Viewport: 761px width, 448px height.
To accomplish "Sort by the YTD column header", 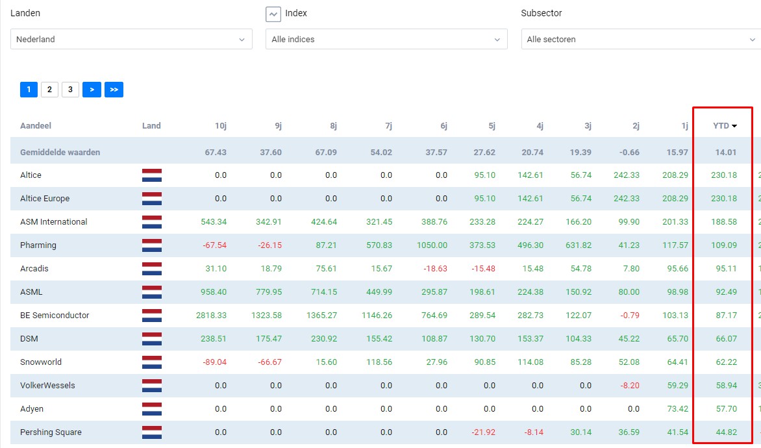I will 725,126.
